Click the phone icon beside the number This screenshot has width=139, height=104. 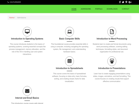(8, 2)
